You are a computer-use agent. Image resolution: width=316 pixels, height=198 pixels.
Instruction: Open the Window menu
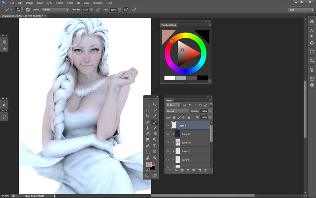tap(97, 3)
